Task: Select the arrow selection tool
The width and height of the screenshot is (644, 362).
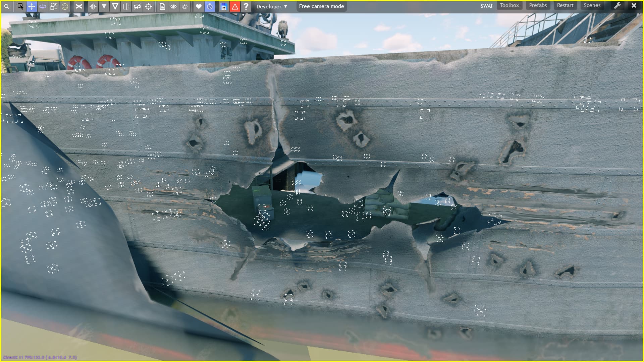Action: (20, 6)
